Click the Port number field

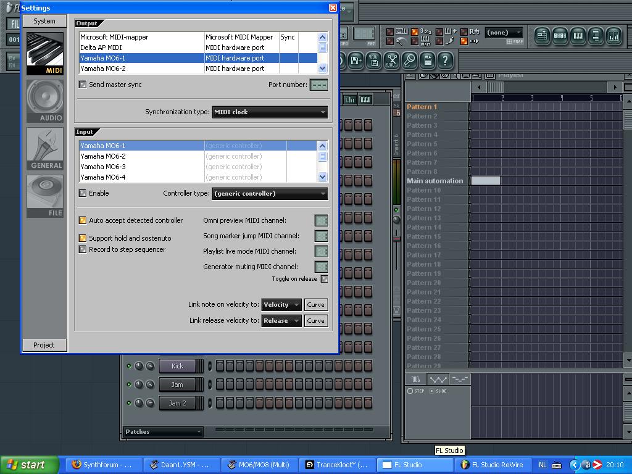pos(319,85)
